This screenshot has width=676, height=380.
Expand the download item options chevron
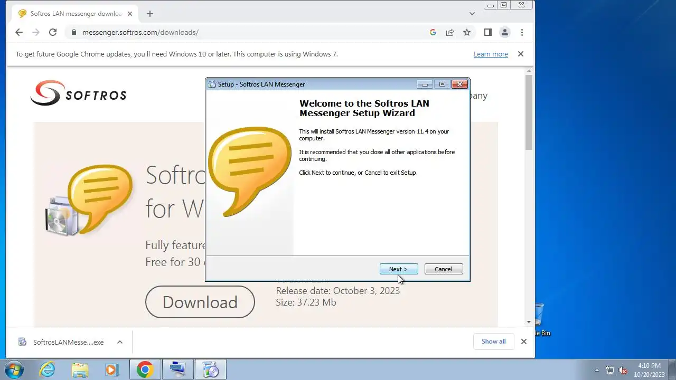(x=120, y=342)
